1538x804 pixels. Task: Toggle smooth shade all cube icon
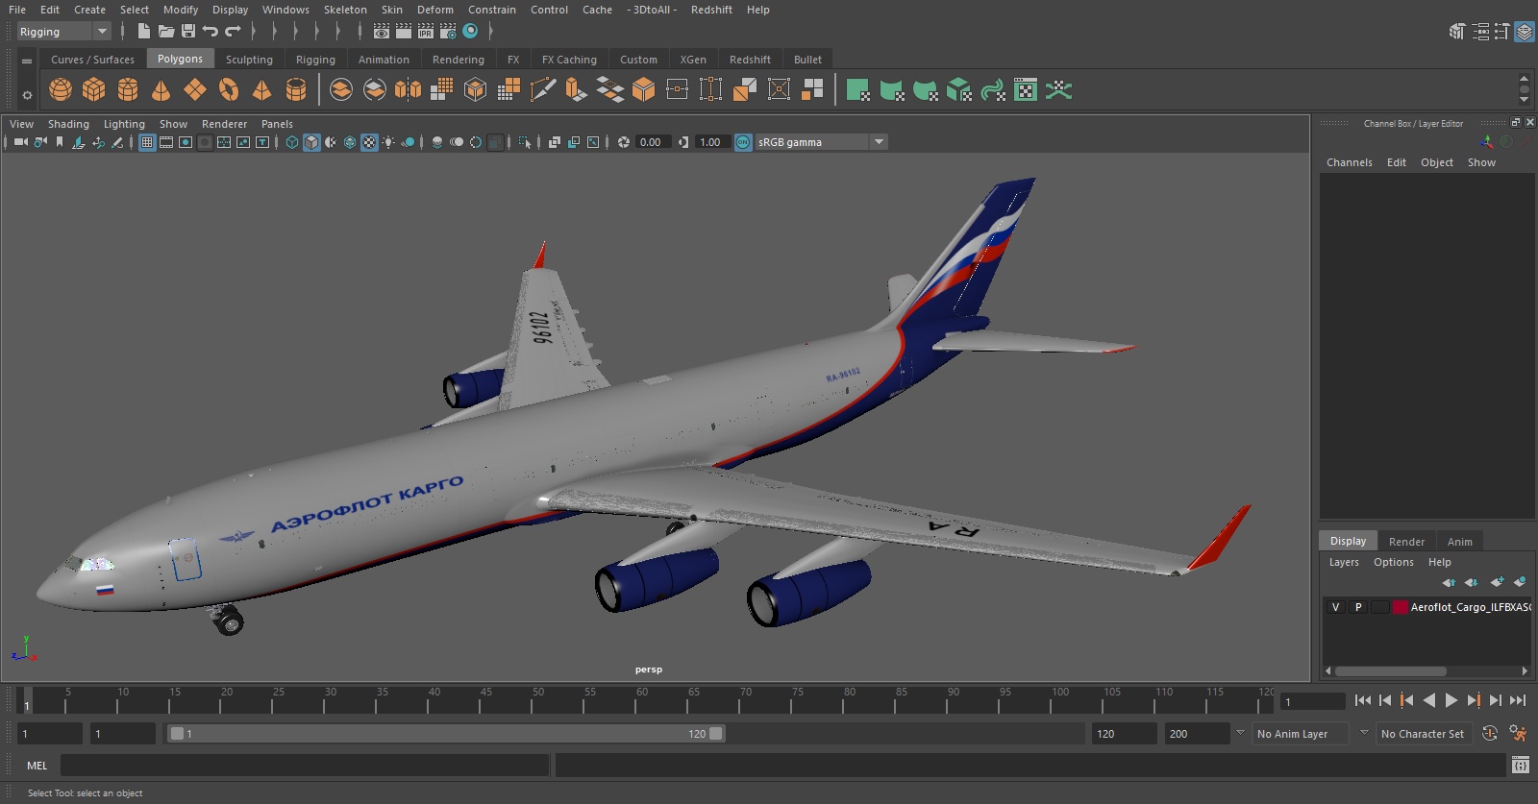311,142
